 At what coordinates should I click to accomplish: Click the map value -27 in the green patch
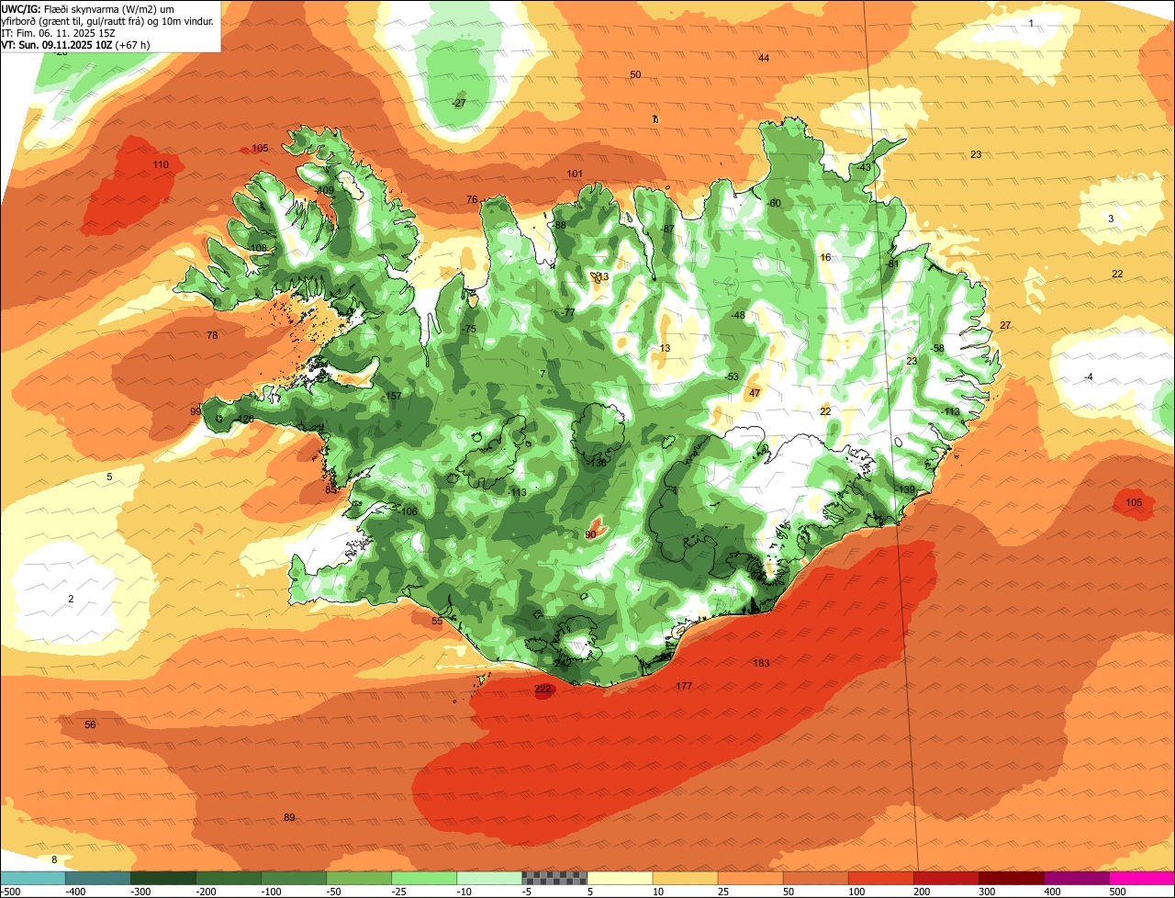[x=458, y=103]
